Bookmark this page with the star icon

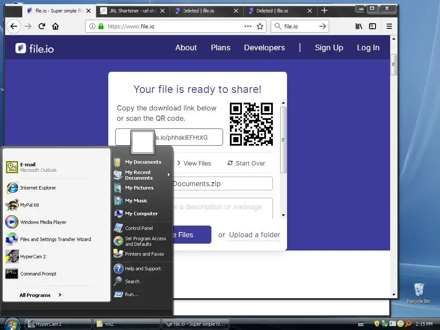point(260,26)
